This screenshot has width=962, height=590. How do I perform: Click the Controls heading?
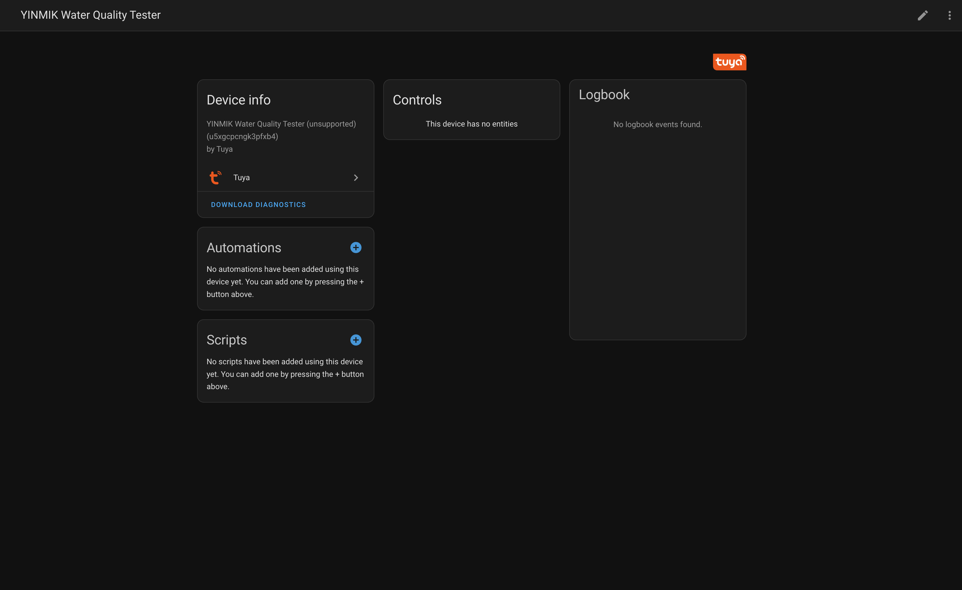tap(417, 100)
